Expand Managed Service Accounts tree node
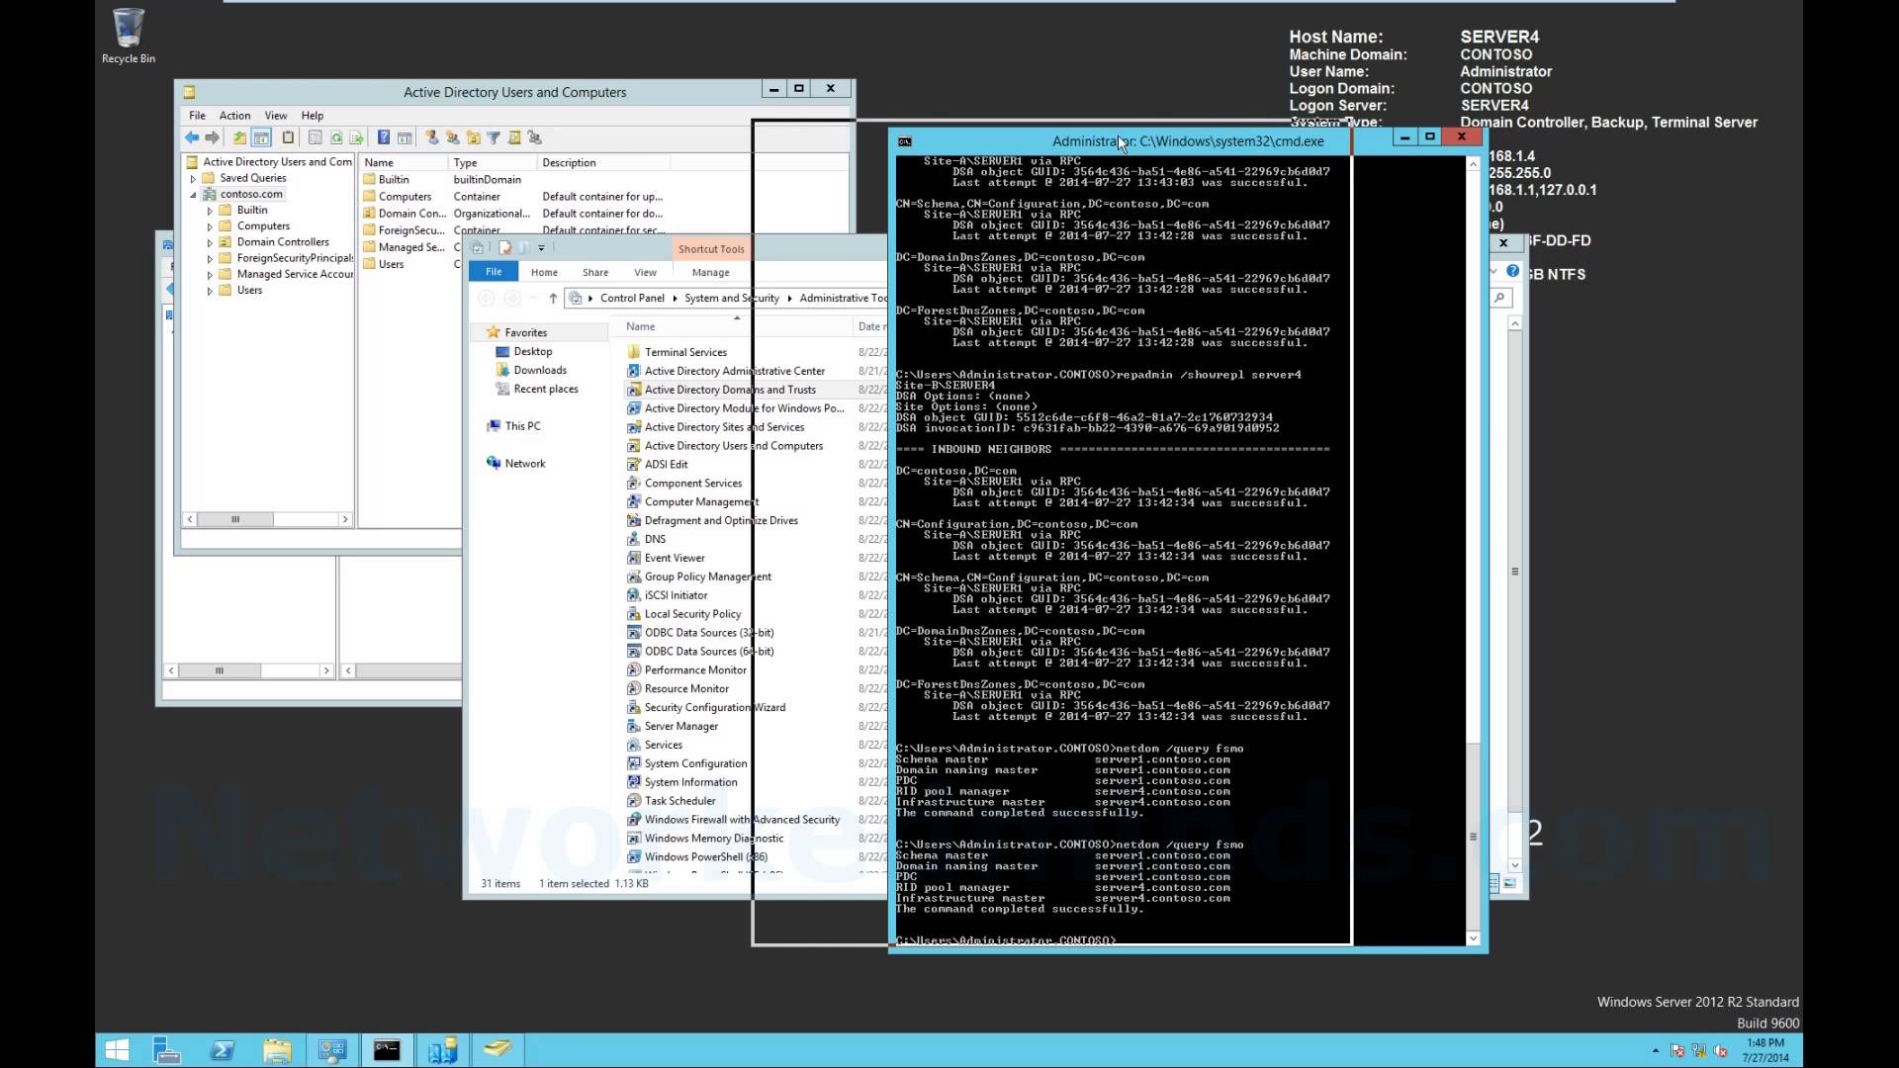This screenshot has width=1899, height=1068. tap(210, 275)
